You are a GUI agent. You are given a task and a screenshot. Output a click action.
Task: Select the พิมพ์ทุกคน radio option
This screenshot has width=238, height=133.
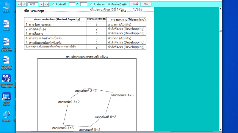(91, 4)
